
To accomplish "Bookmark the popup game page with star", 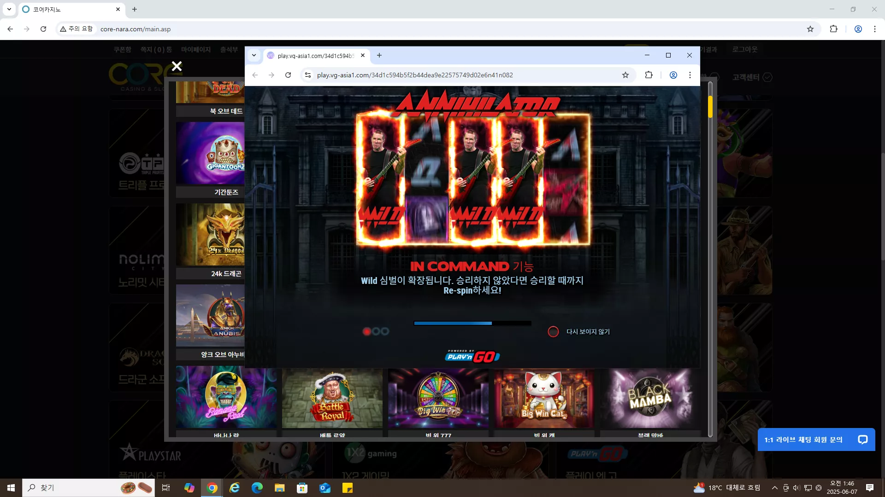I will 625,75.
